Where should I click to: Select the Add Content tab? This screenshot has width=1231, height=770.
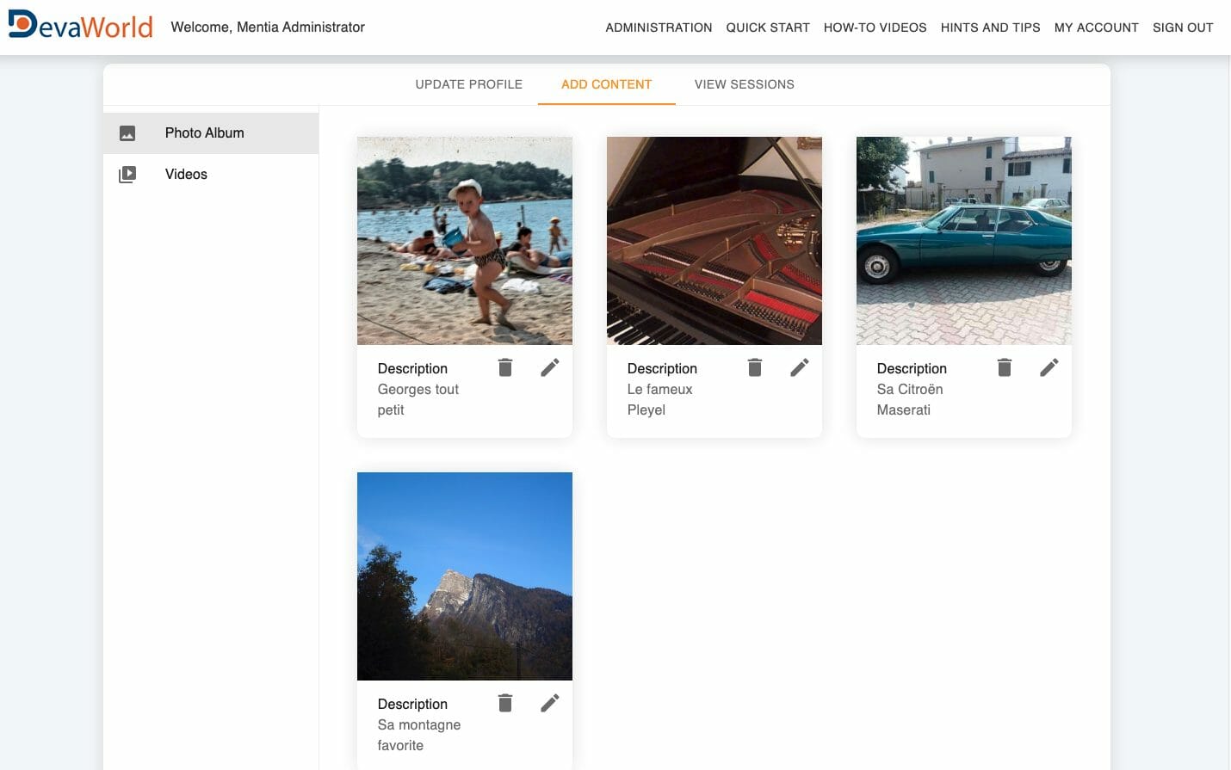click(x=607, y=84)
